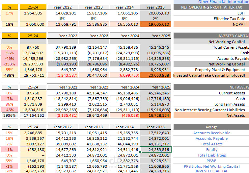Click the NET OPERATING PROFIT AFTER TAX header
Screen dimensions: 249x173
211,7
